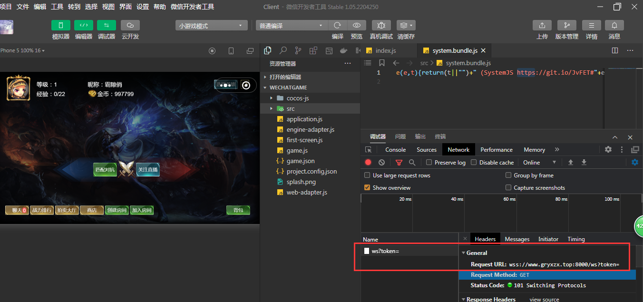Click export HAR download arrow icon
The width and height of the screenshot is (643, 302).
coord(584,162)
